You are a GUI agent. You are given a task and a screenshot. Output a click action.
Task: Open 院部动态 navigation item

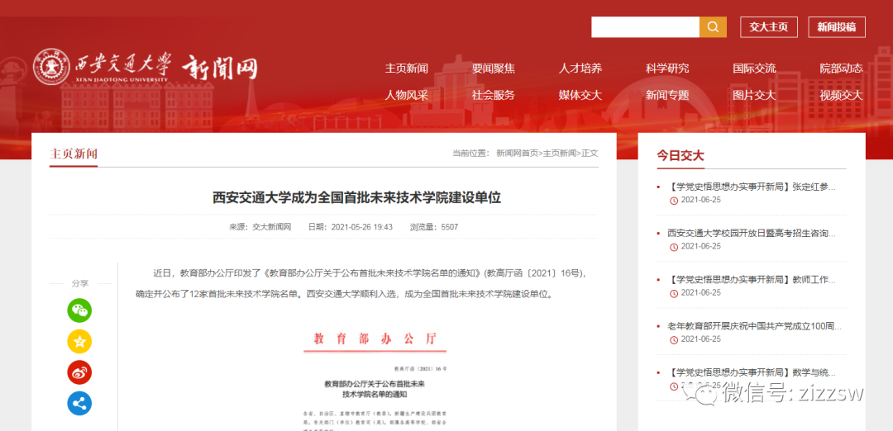pos(841,69)
